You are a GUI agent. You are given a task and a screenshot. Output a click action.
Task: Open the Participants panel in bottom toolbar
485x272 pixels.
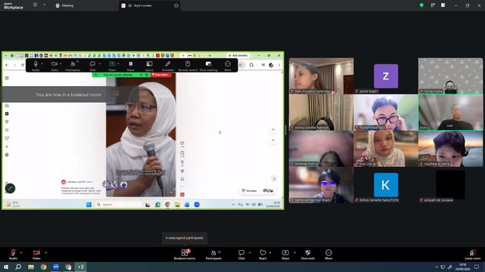pyautogui.click(x=214, y=255)
